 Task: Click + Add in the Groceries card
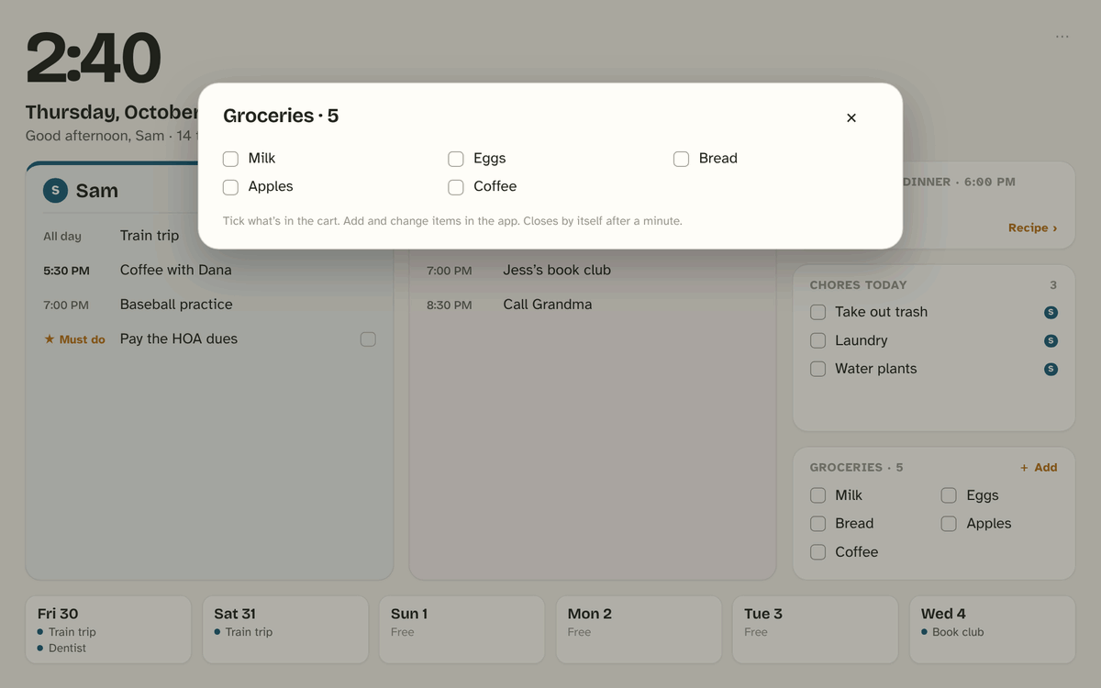(1039, 468)
